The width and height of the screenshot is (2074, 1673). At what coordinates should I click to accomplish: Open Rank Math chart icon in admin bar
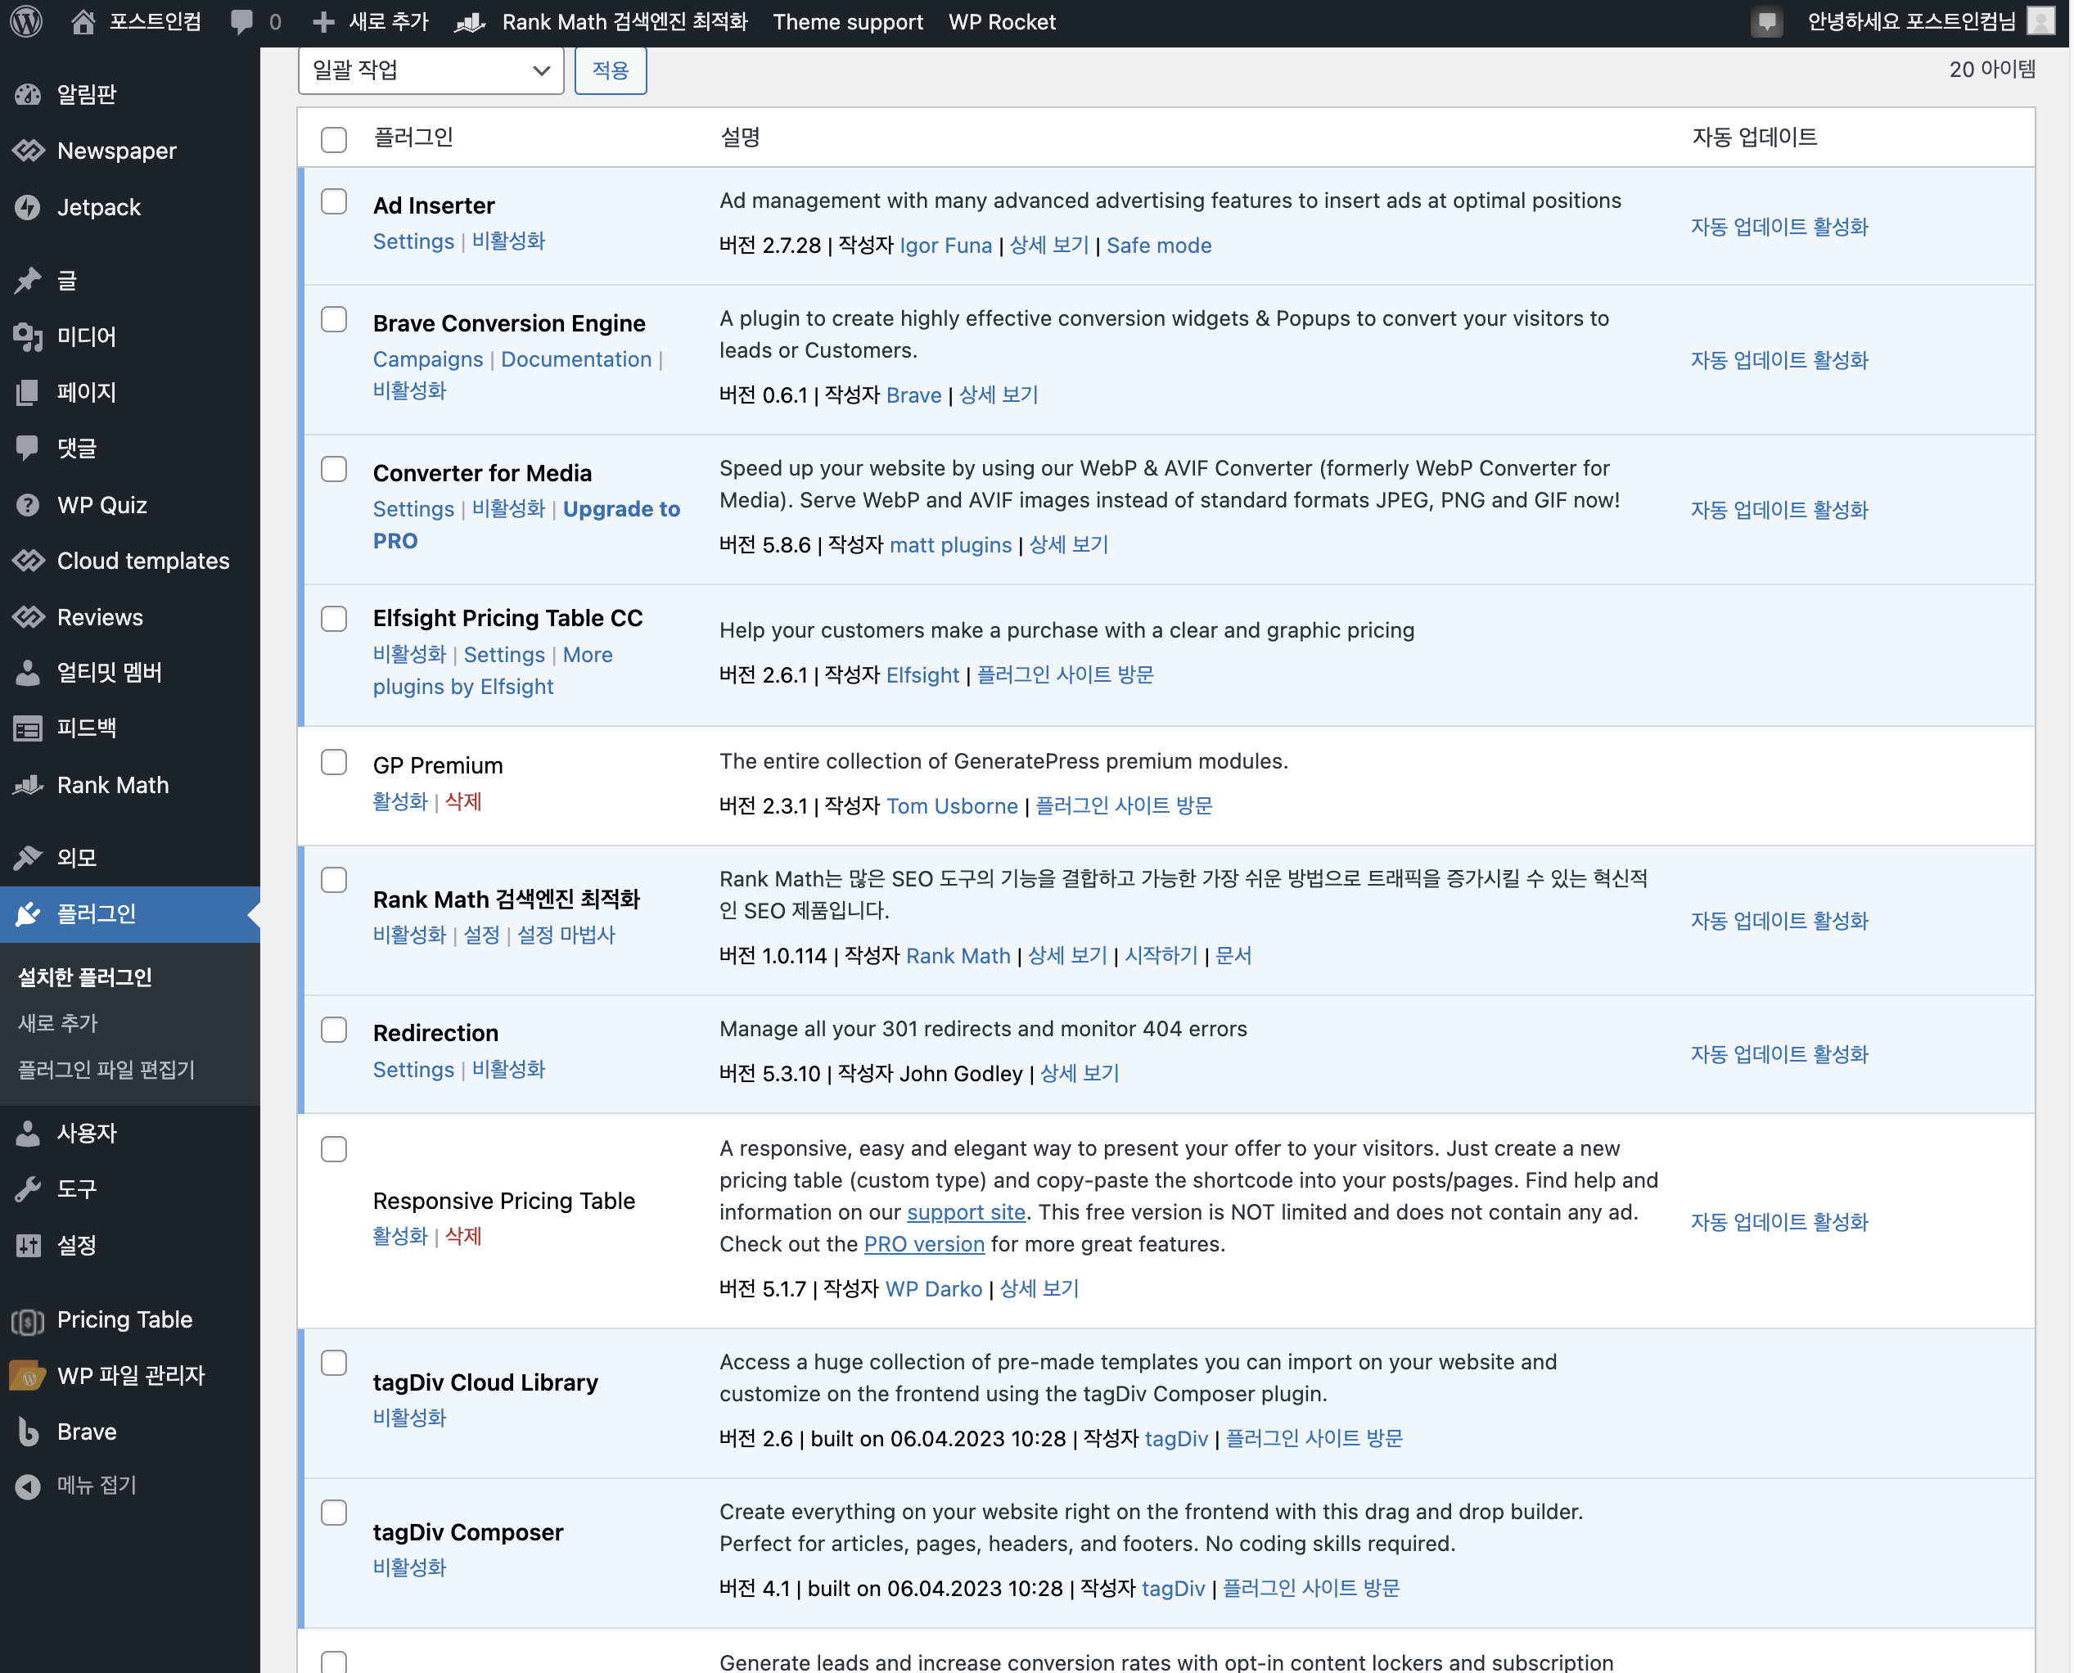[x=469, y=21]
